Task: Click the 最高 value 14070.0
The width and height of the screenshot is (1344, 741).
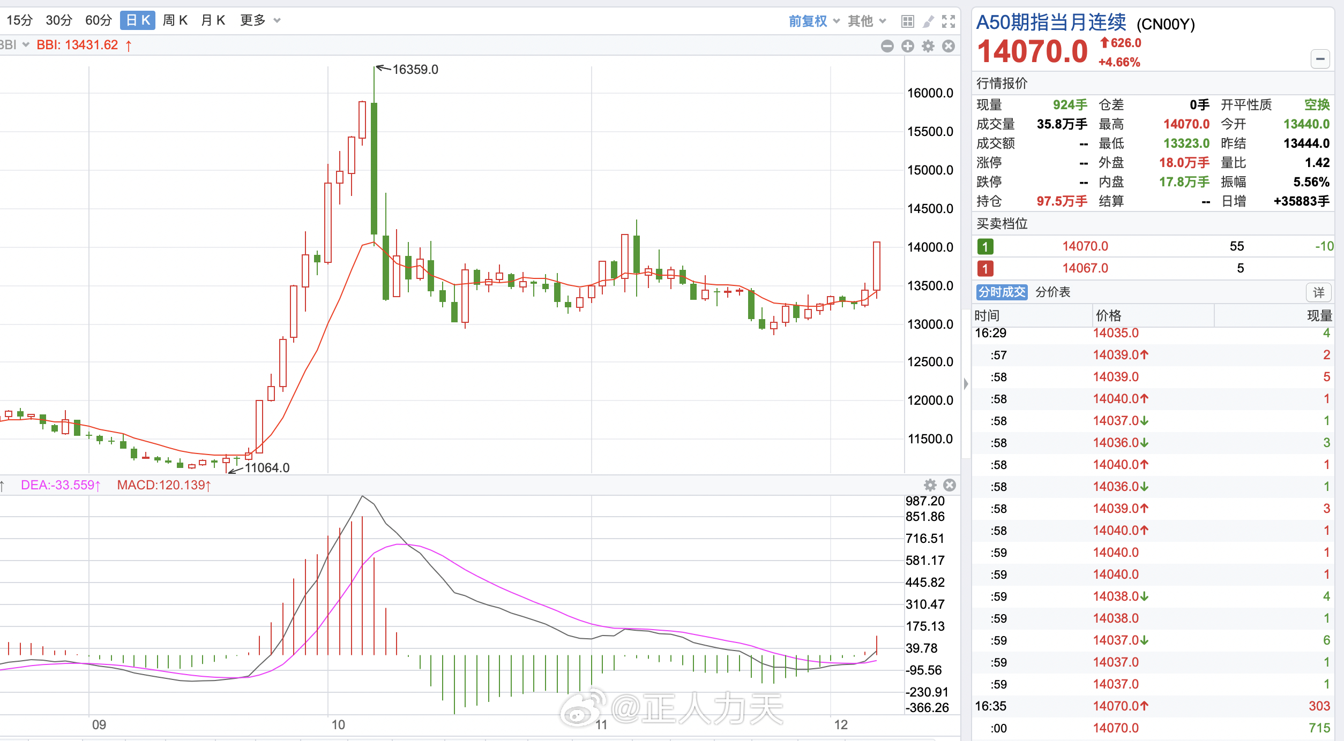Action: [x=1186, y=124]
